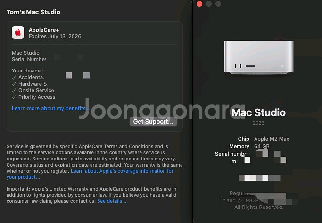Screen dimensions: 322x223
Task: Click the Mac Studio large title
Action: [258, 112]
